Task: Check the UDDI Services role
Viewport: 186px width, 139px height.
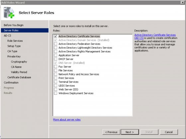Action: click(55, 86)
